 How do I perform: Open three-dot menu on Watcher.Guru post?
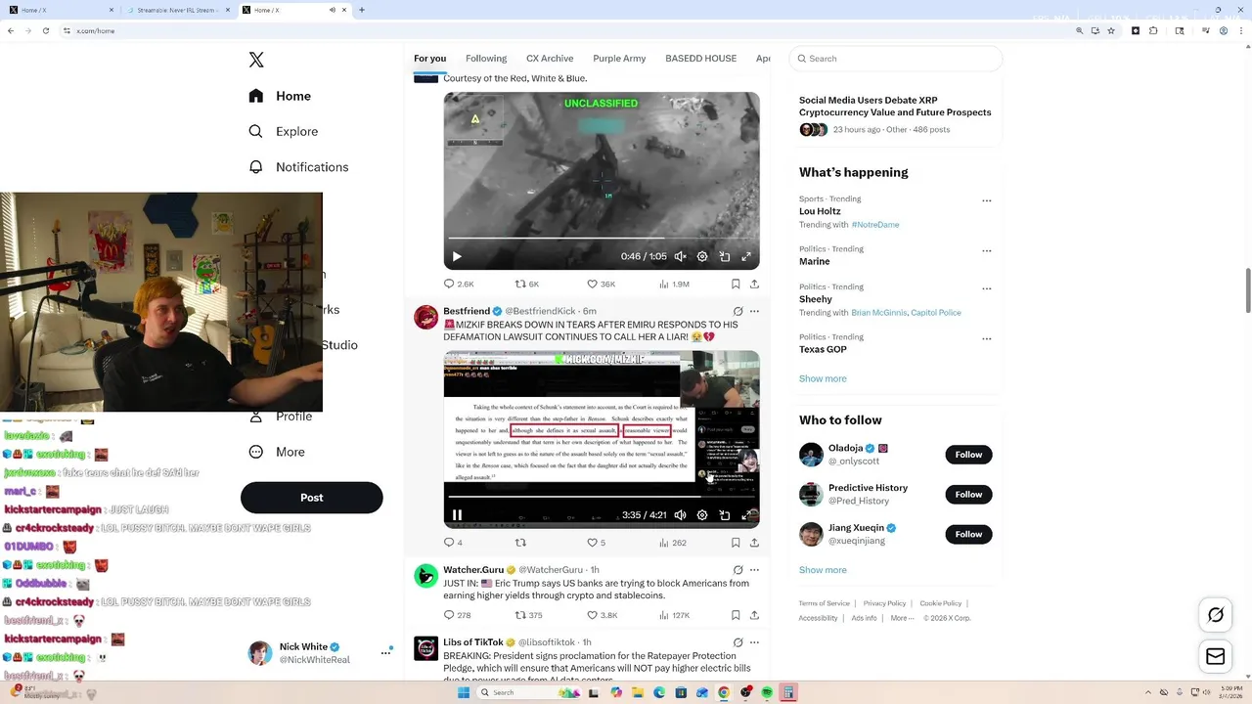pos(754,569)
